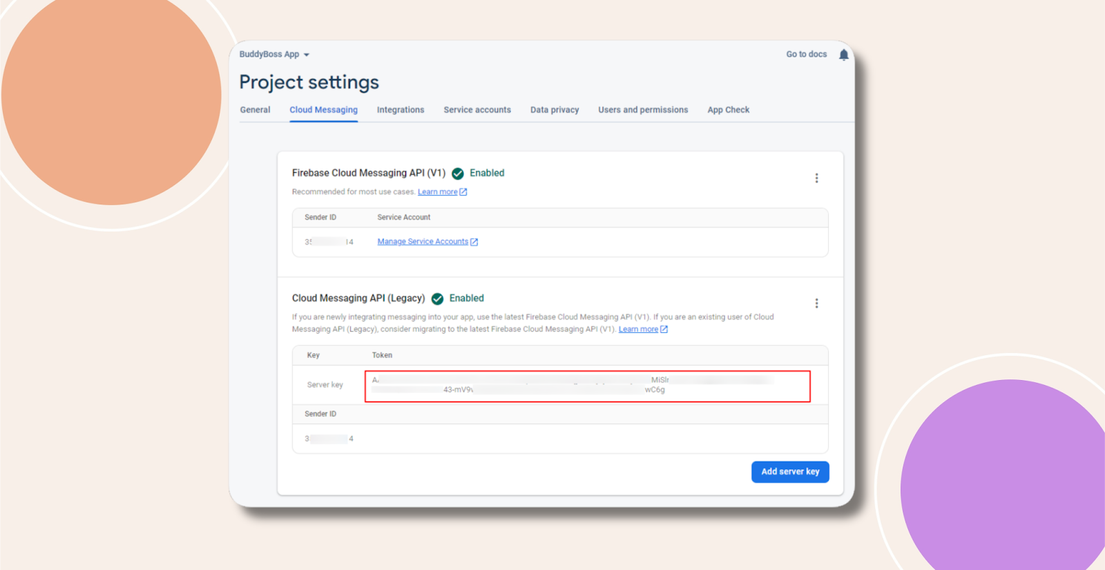Click the Cloud Messaging API (Legacy) title

(358, 298)
